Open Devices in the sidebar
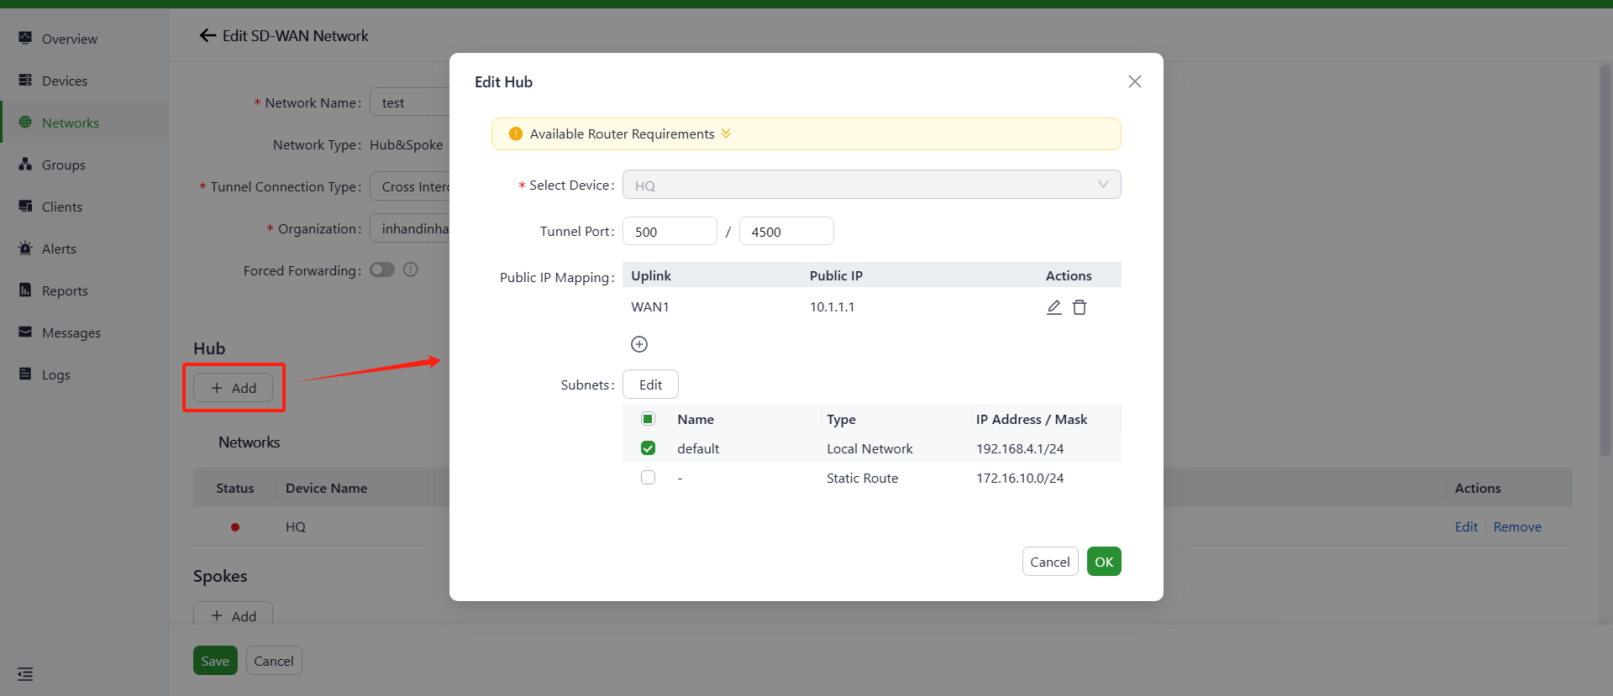This screenshot has height=696, width=1613. point(65,81)
